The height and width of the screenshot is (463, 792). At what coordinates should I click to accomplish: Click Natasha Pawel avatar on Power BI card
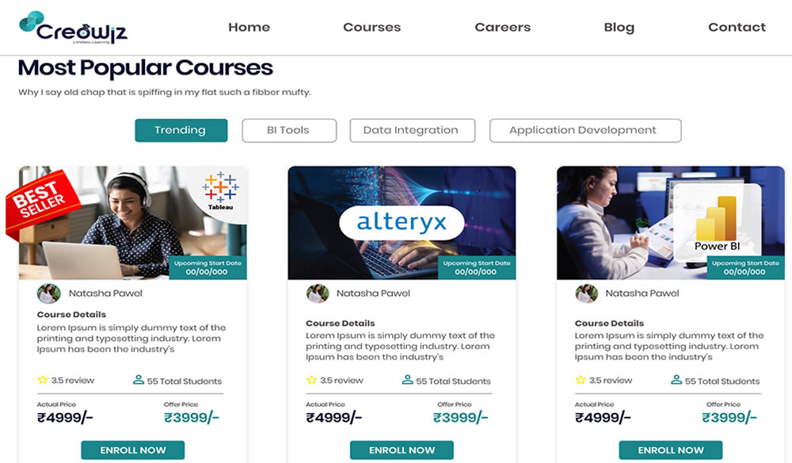click(x=586, y=293)
